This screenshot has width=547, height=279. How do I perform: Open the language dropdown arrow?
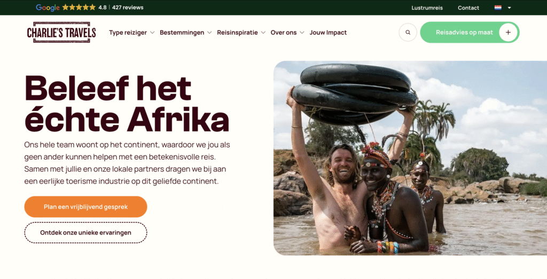click(509, 7)
